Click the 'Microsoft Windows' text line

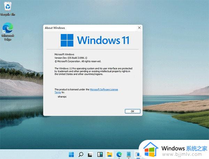point(64,54)
